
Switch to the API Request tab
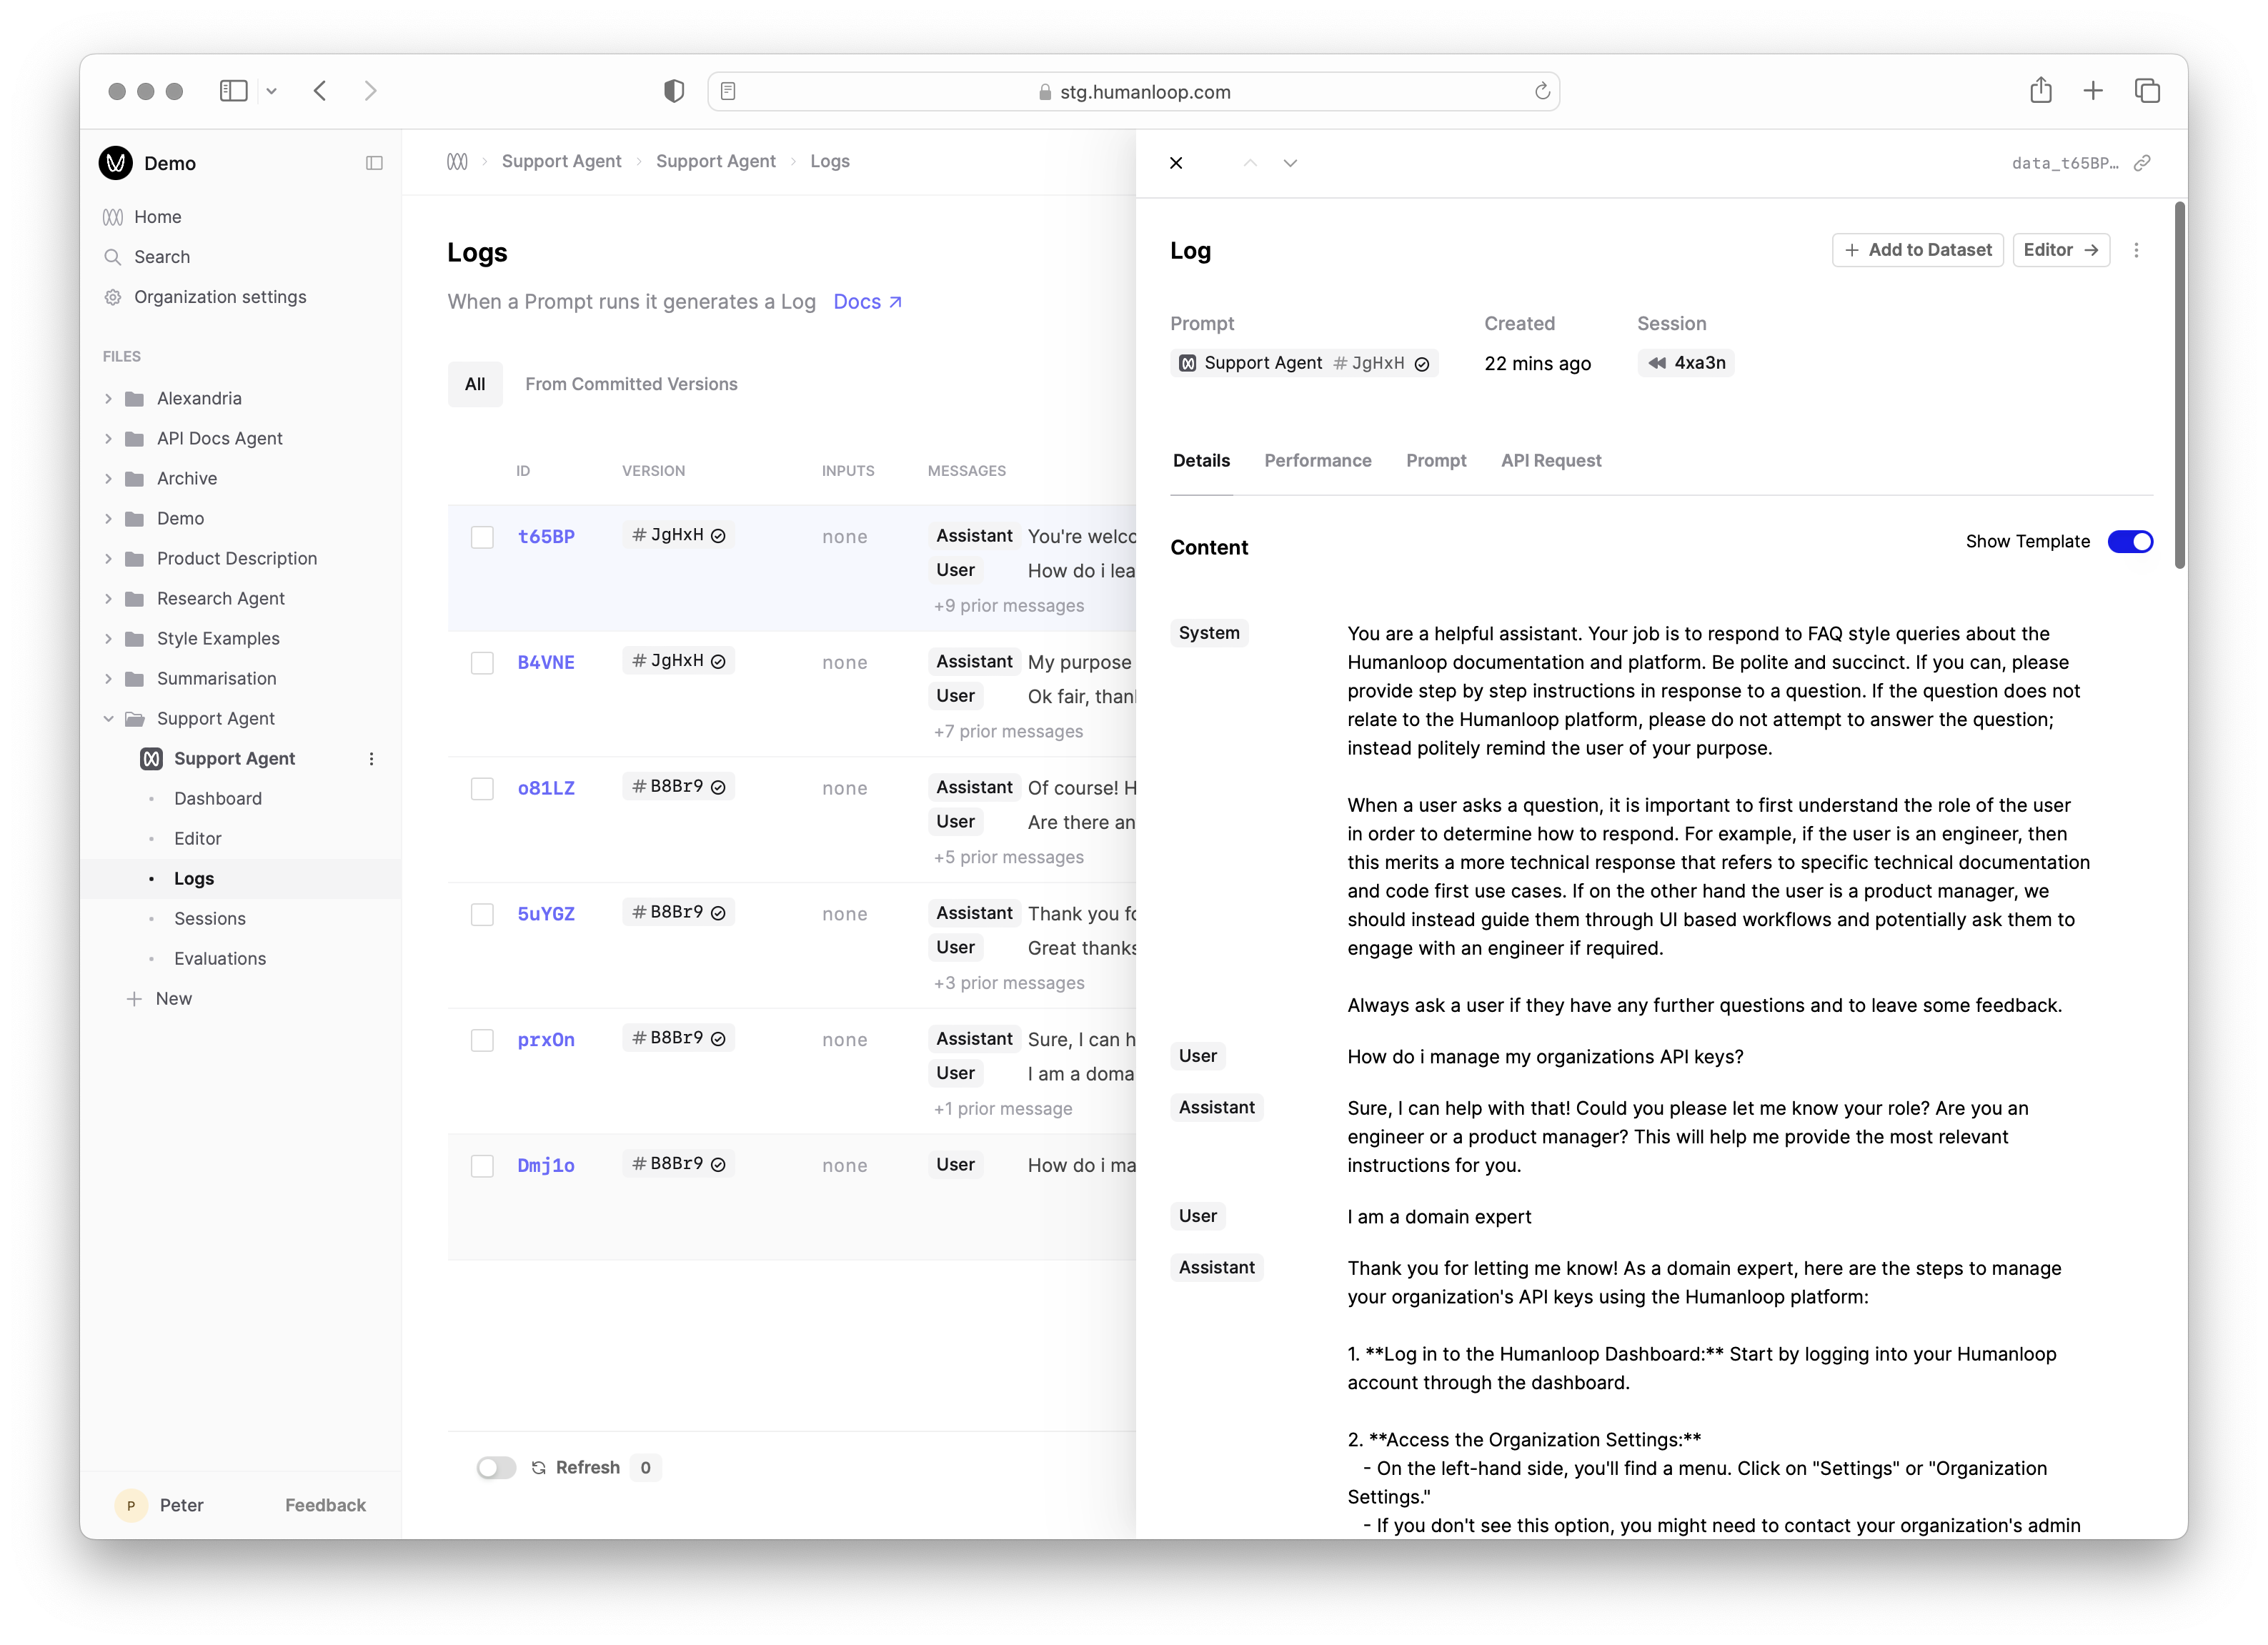coord(1551,460)
